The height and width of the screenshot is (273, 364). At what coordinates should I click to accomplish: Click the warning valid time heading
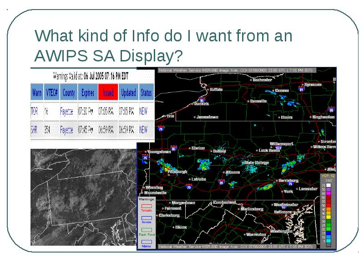point(91,76)
